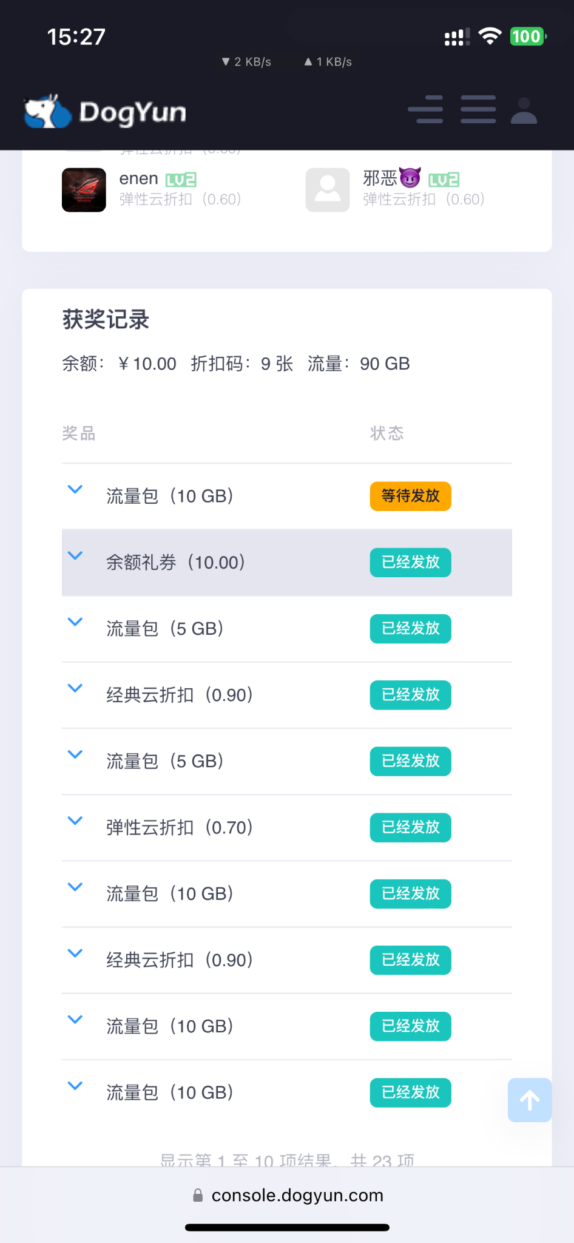
Task: Click 已经发放 badge for 余额礼券
Action: [410, 562]
